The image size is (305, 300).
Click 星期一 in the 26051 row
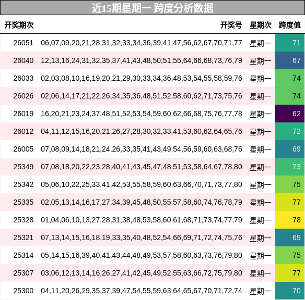click(261, 43)
